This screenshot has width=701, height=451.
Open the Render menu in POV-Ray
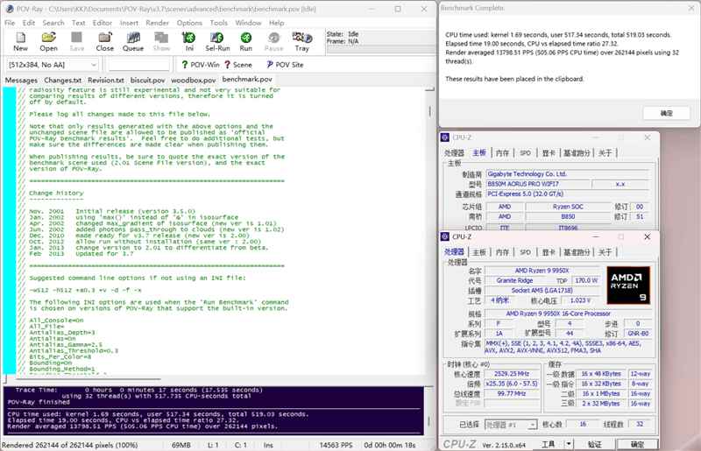(x=157, y=22)
